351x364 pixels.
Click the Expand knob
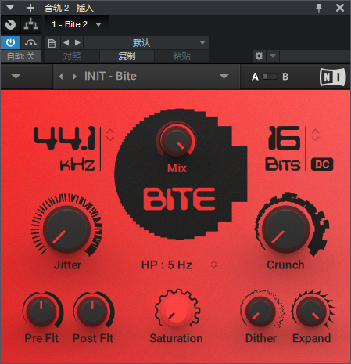click(311, 311)
